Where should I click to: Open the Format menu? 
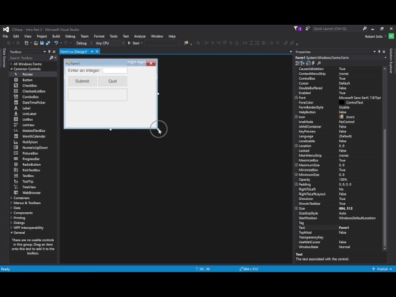[99, 37]
